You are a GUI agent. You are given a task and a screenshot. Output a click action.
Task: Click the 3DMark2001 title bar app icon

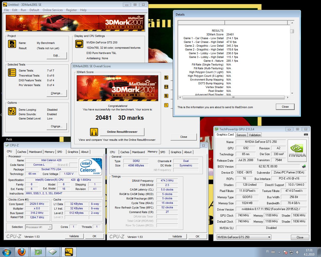tap(5, 5)
